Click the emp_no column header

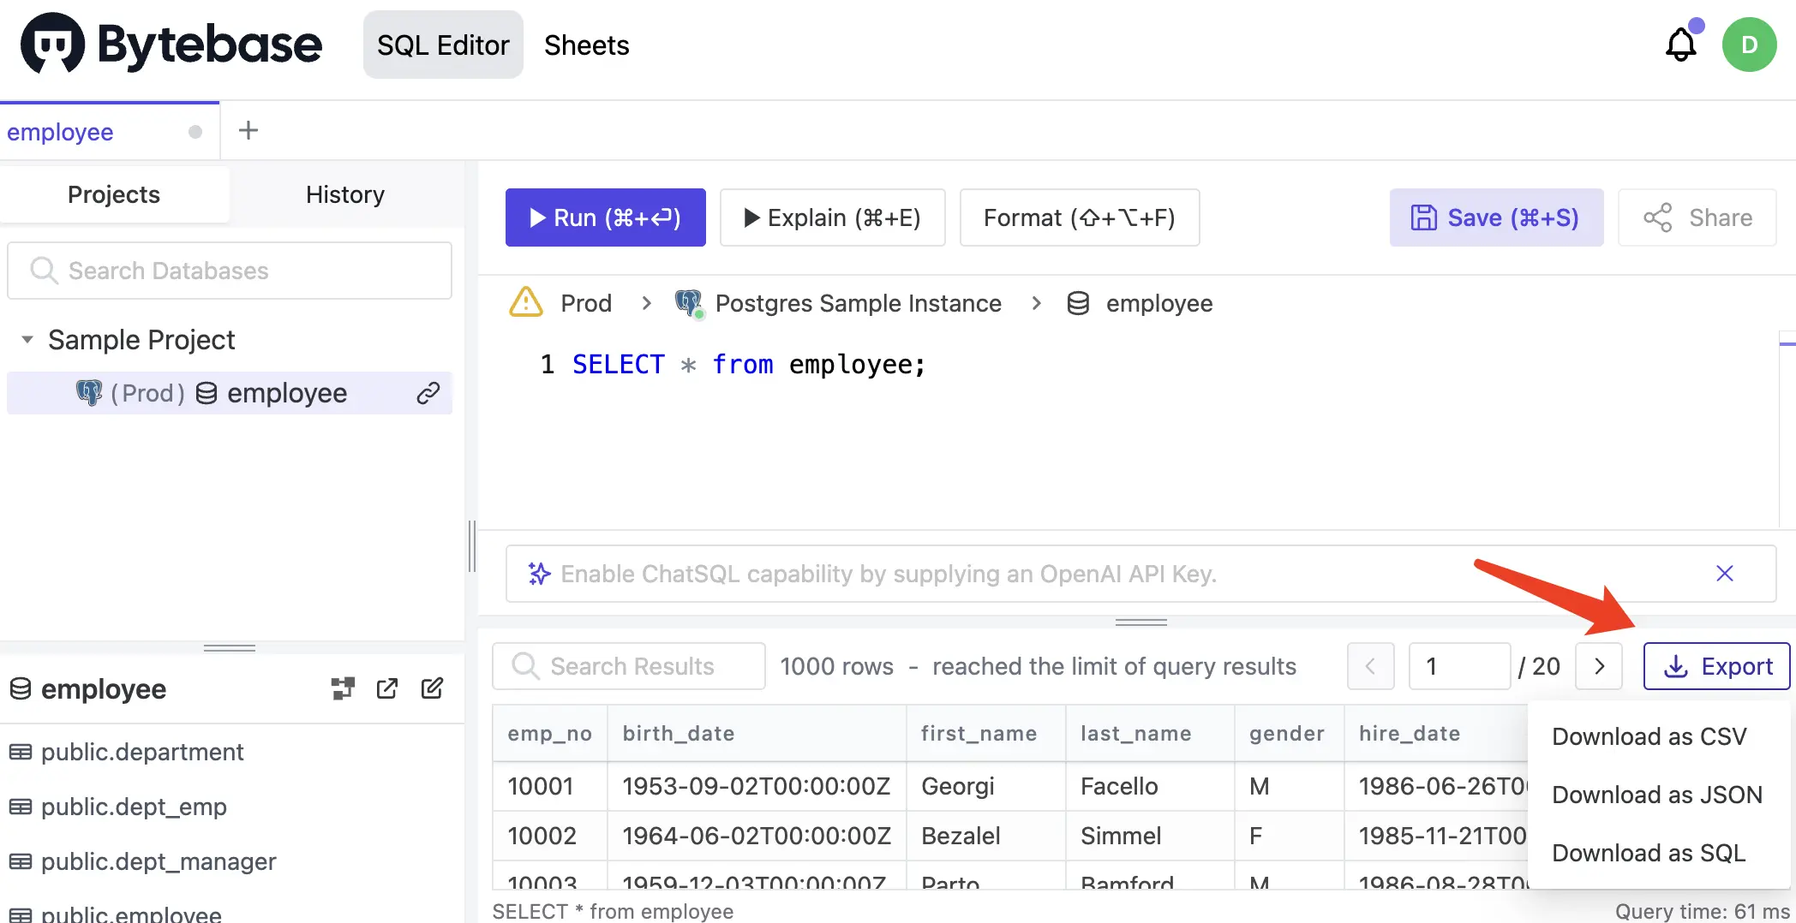(x=550, y=734)
